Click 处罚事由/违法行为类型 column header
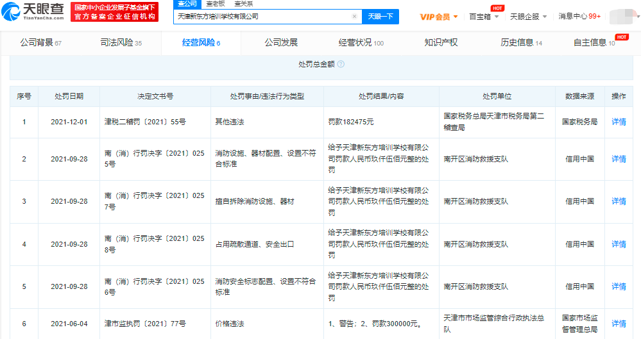 coord(267,96)
